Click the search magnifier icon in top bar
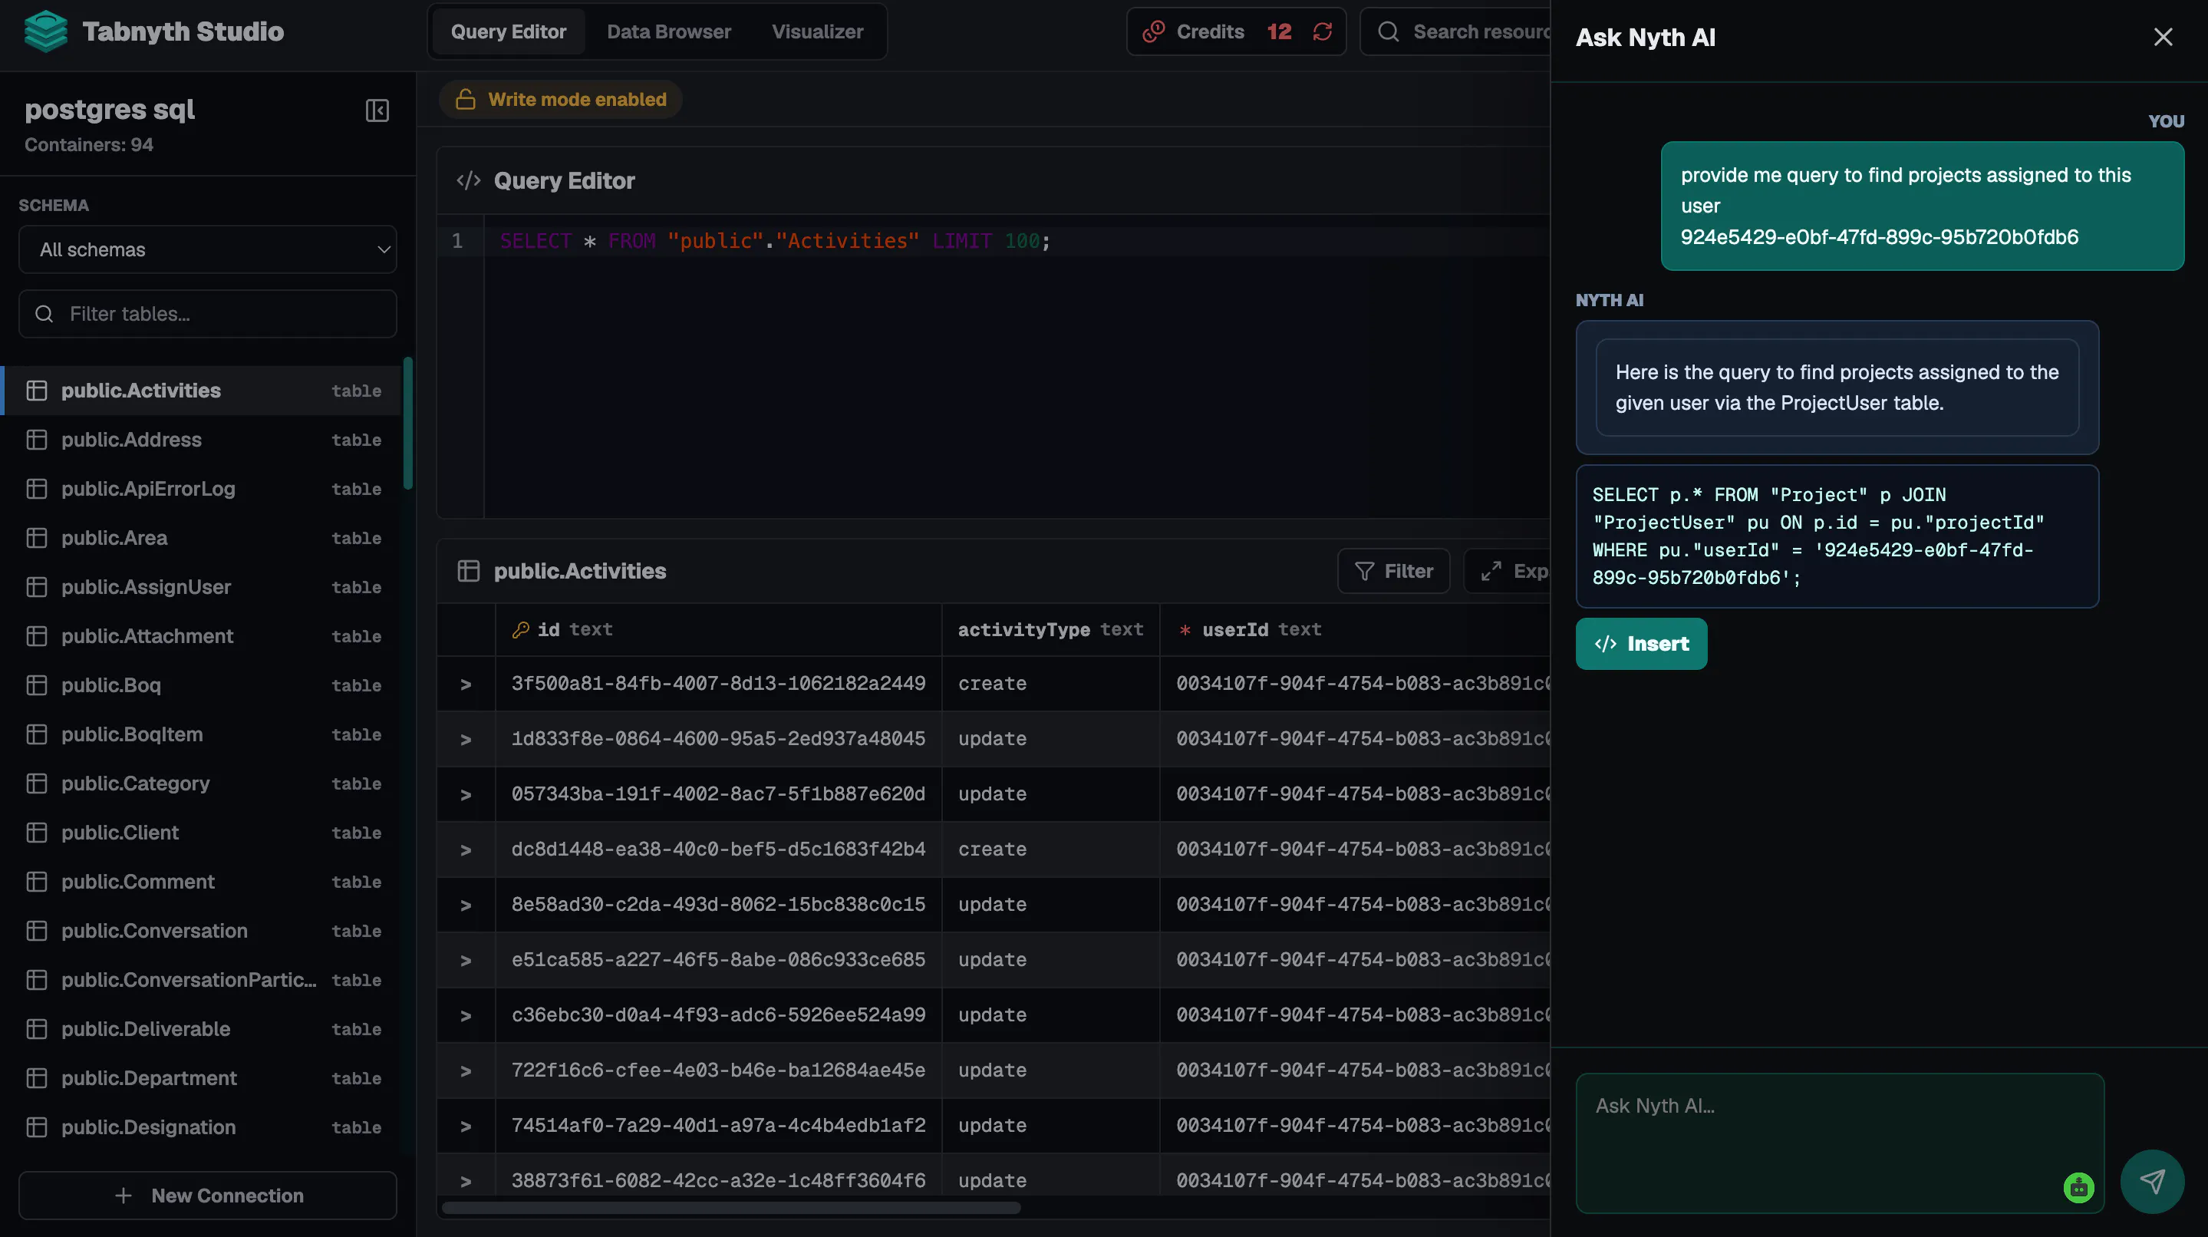This screenshot has width=2208, height=1237. (1389, 31)
